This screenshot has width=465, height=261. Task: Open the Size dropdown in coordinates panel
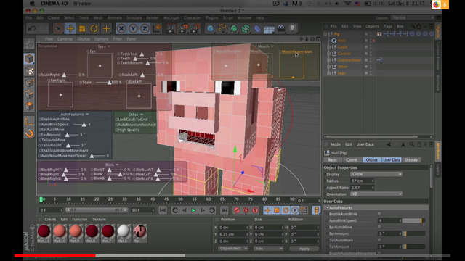click(x=269, y=249)
